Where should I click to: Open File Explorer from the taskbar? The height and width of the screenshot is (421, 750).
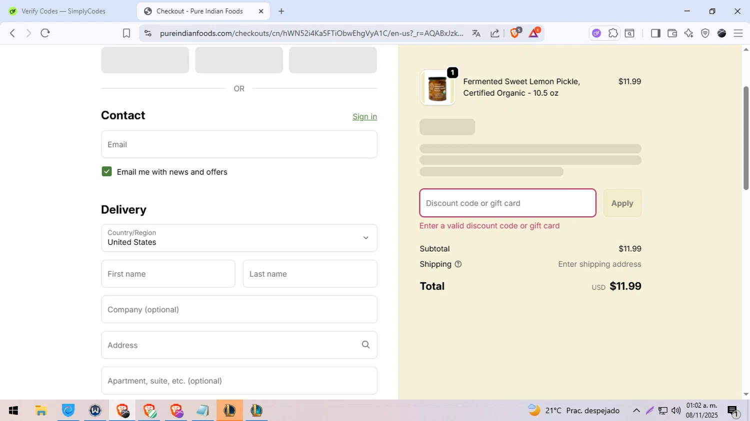[41, 411]
